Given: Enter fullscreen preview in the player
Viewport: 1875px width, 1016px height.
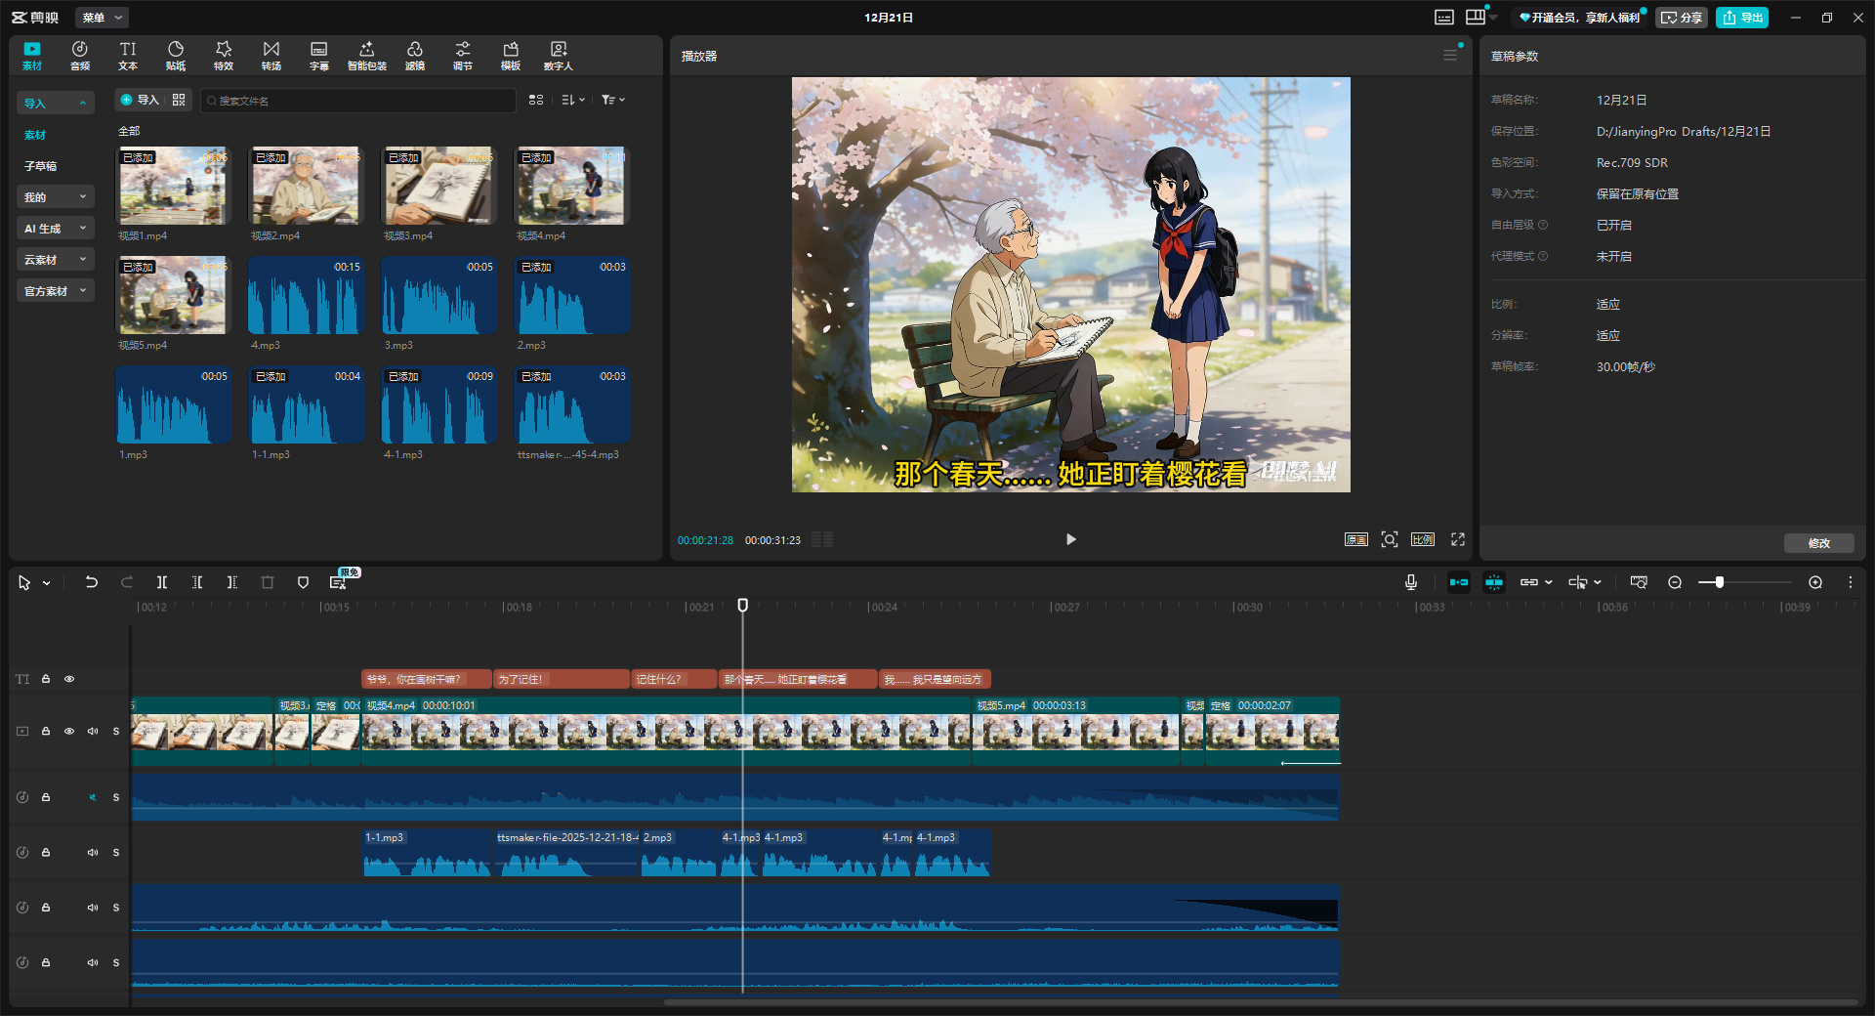Looking at the screenshot, I should 1458,539.
